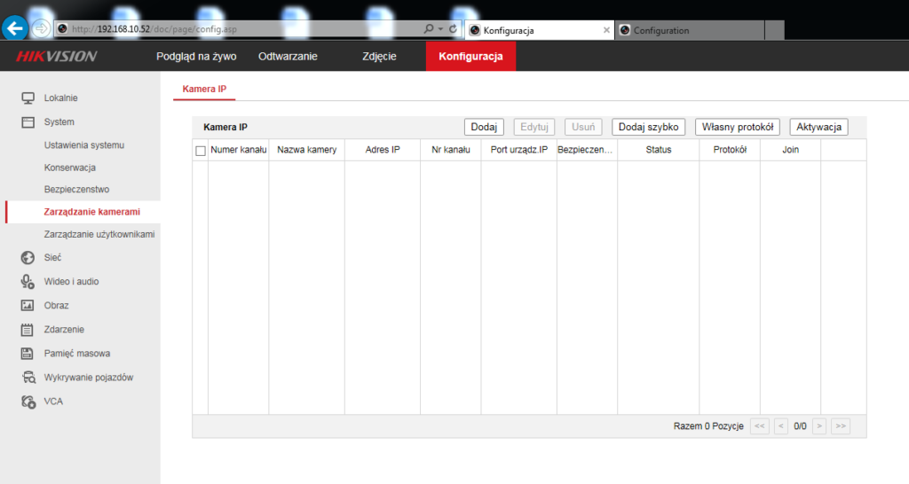Click the Wideo i audio microphone icon

[28, 281]
